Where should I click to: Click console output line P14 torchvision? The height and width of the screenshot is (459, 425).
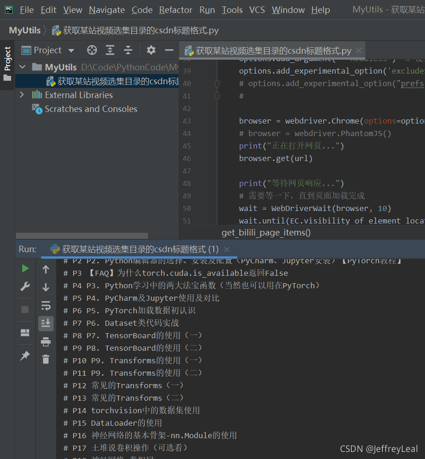pyautogui.click(x=132, y=411)
